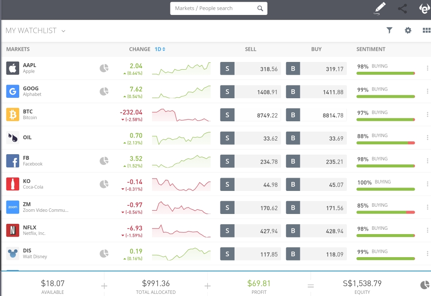This screenshot has height=296, width=431.
Task: Switch to grid view icon
Action: 426,30
